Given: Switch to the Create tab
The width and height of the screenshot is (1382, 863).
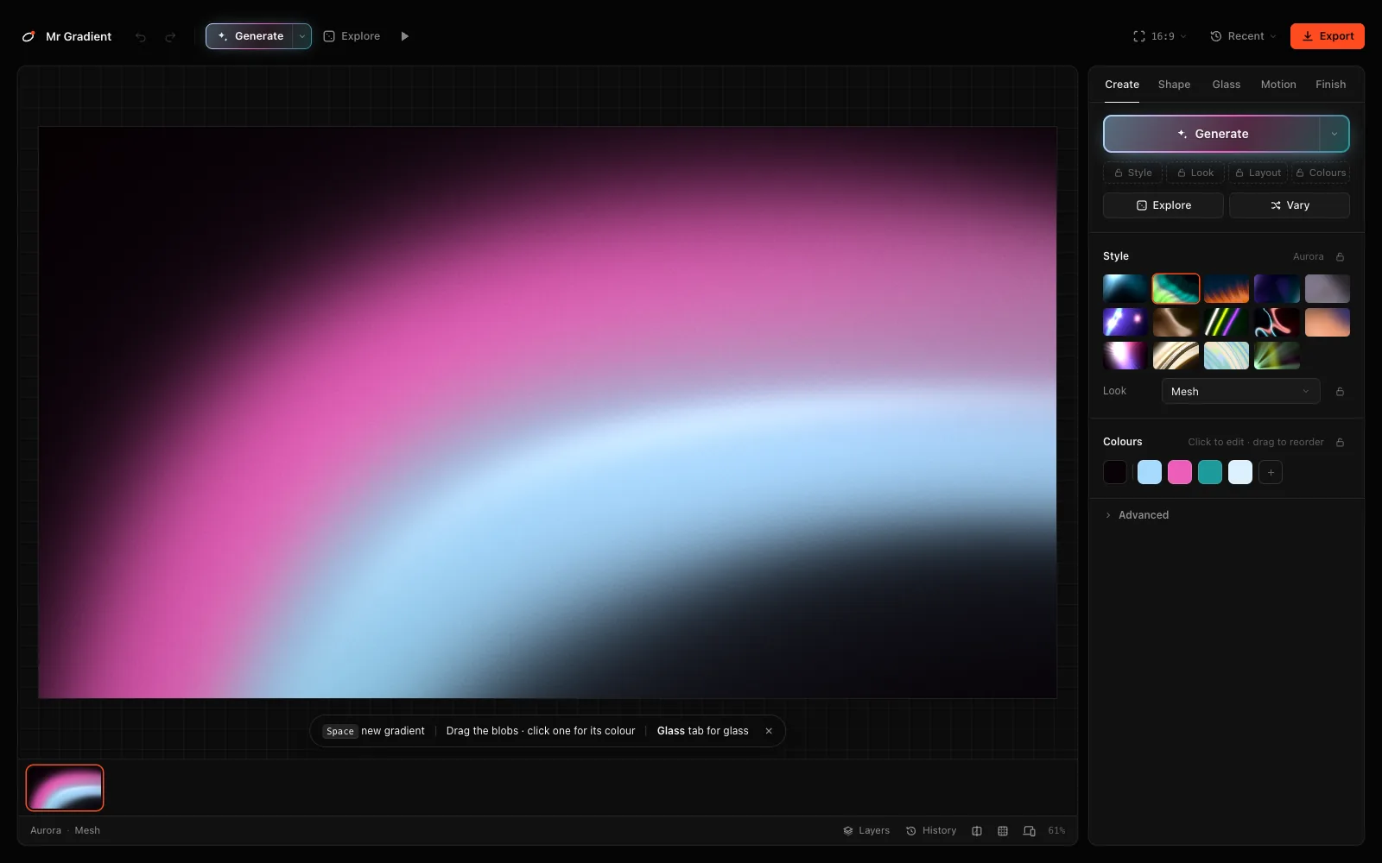Looking at the screenshot, I should 1122,85.
